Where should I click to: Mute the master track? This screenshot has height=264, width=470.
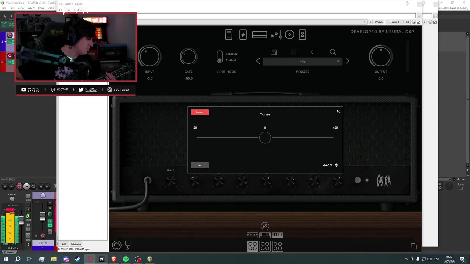tap(28, 205)
